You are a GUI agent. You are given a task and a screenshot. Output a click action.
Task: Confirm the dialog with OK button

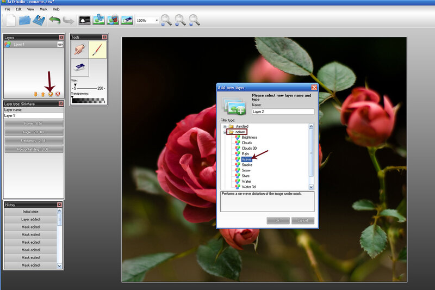278,220
